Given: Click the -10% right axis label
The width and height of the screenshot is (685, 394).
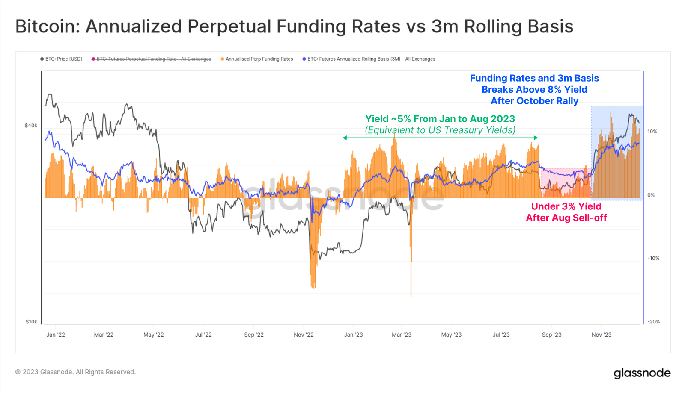Looking at the screenshot, I should 653,258.
